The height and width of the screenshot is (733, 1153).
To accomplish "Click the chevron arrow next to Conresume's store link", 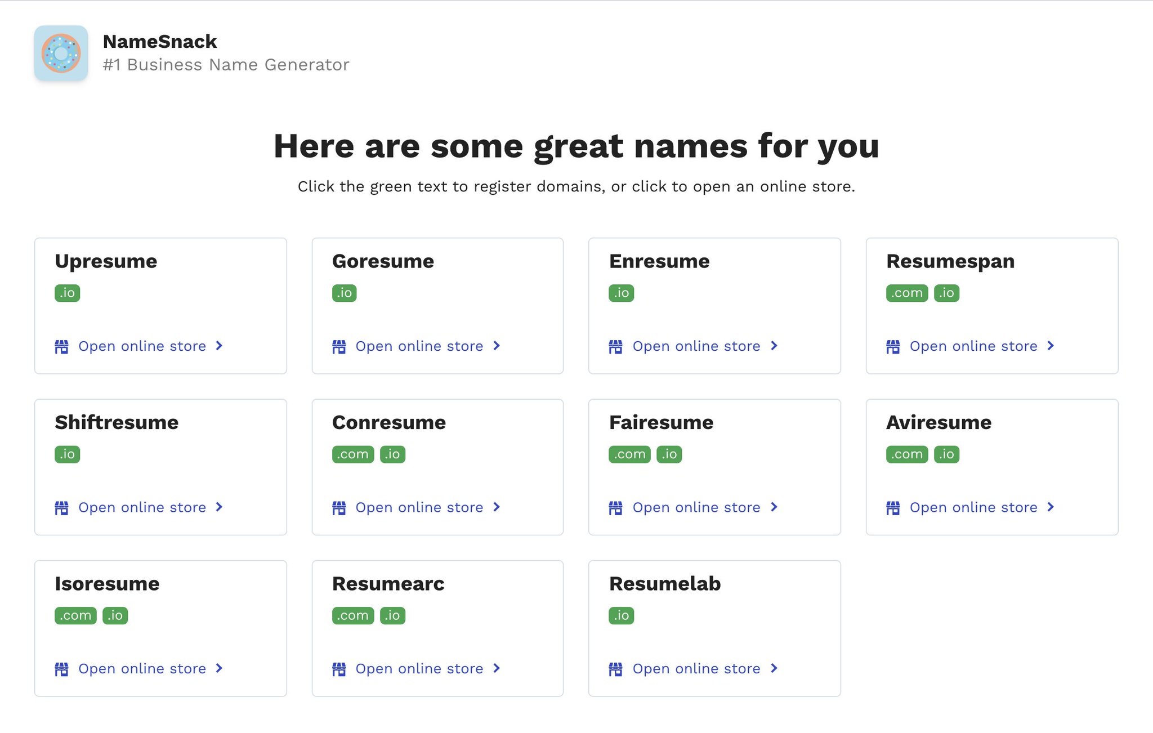I will (497, 507).
